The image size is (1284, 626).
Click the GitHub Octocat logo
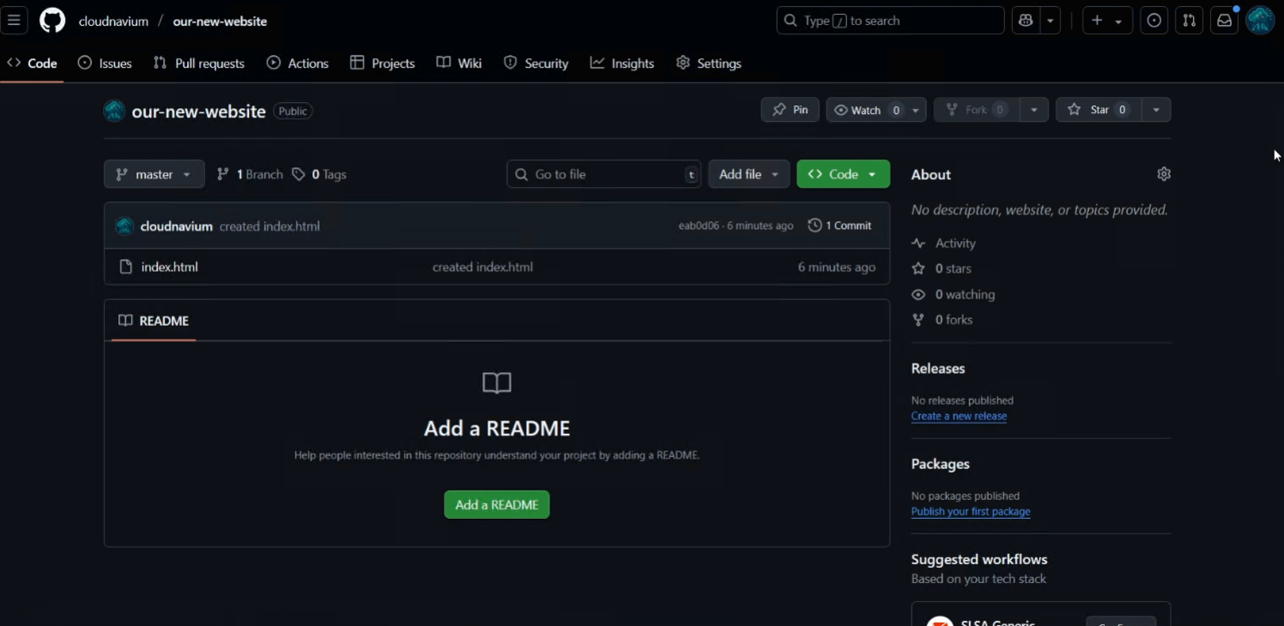pos(52,21)
